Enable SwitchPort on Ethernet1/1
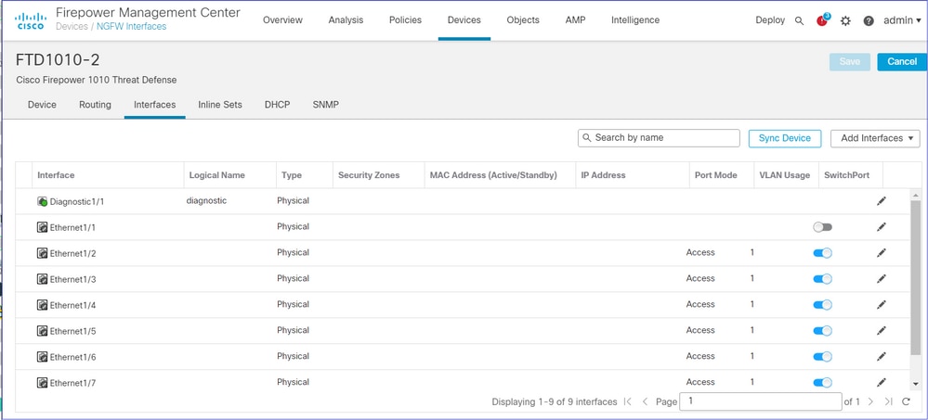 click(x=823, y=227)
